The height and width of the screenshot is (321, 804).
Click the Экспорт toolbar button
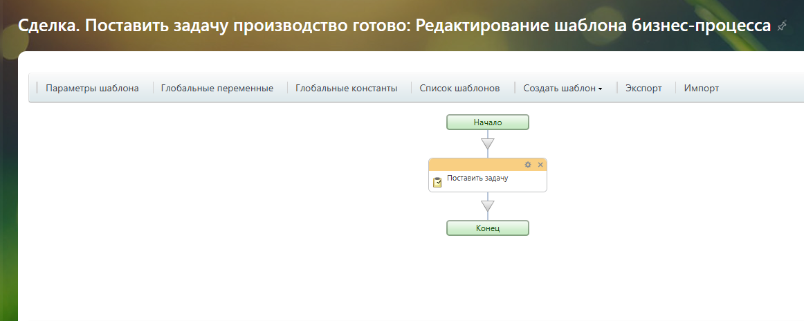pyautogui.click(x=643, y=88)
